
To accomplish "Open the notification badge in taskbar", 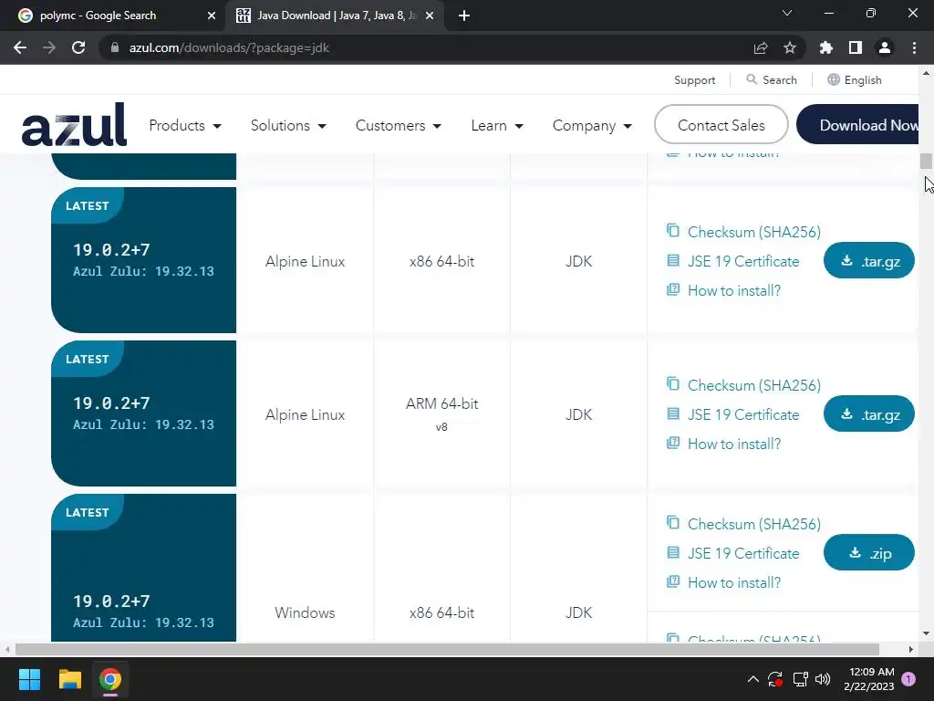I will (908, 679).
